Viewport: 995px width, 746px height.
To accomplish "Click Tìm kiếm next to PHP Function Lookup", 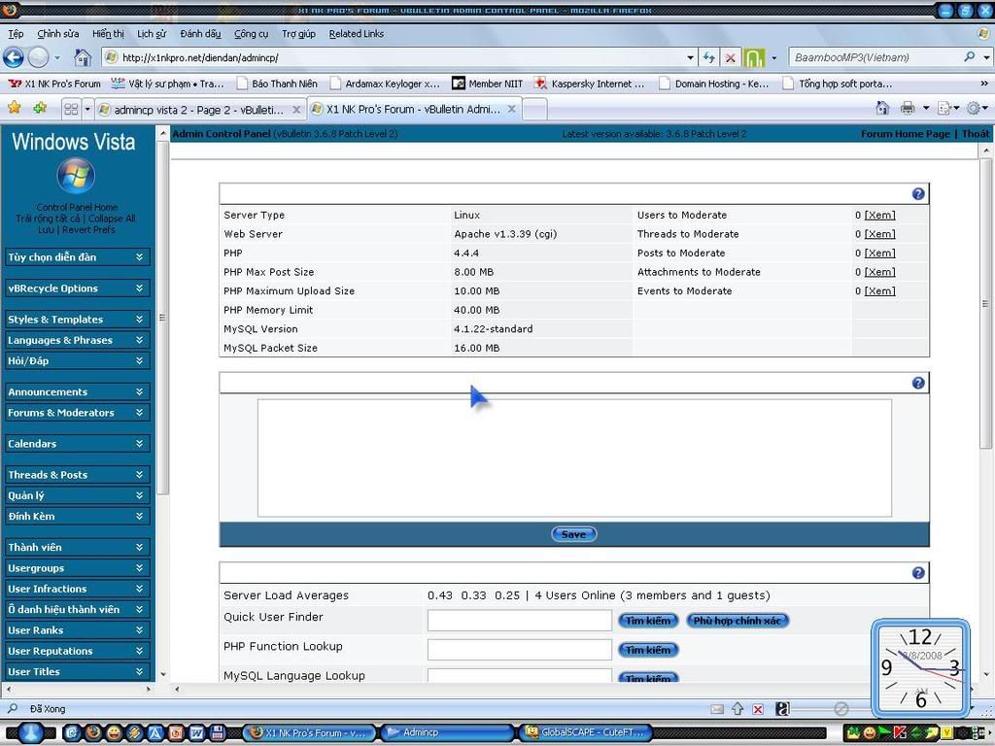I will [648, 650].
